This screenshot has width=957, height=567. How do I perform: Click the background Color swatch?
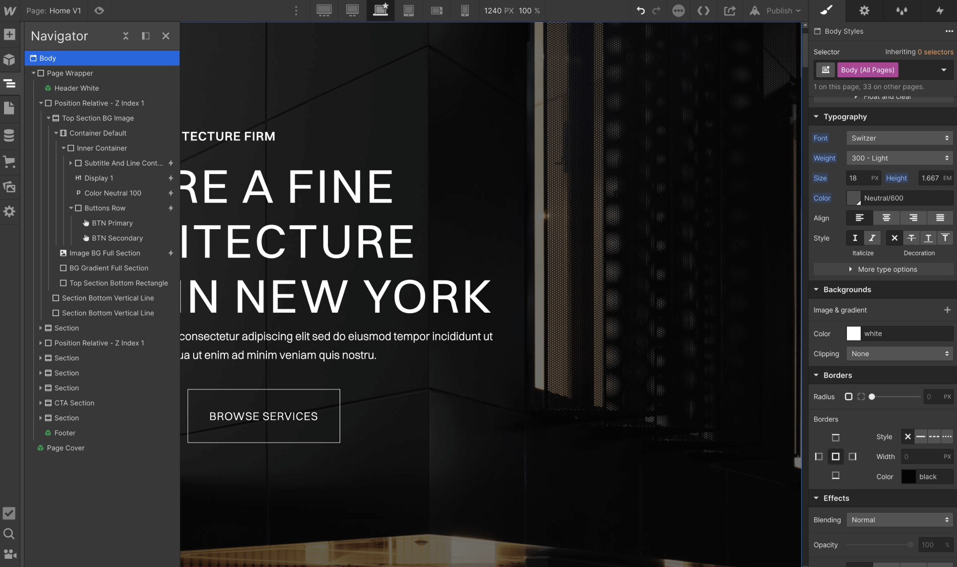854,333
